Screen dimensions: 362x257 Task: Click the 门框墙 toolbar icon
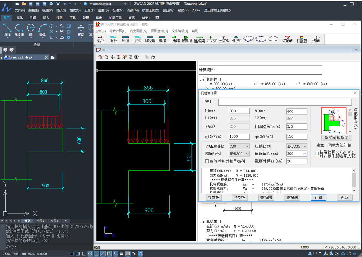(175, 39)
